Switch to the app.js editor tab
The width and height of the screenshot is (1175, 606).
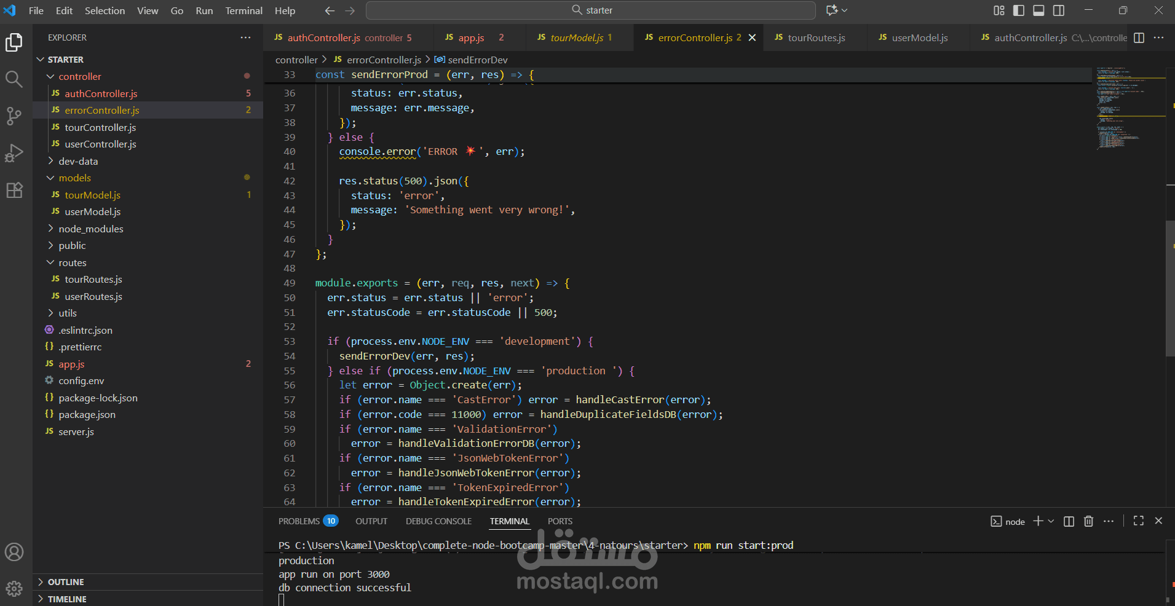pyautogui.click(x=480, y=37)
